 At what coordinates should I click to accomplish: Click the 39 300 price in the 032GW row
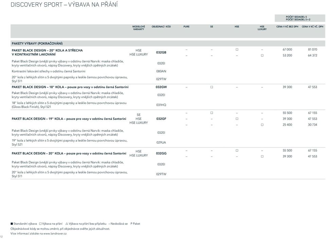287,87
